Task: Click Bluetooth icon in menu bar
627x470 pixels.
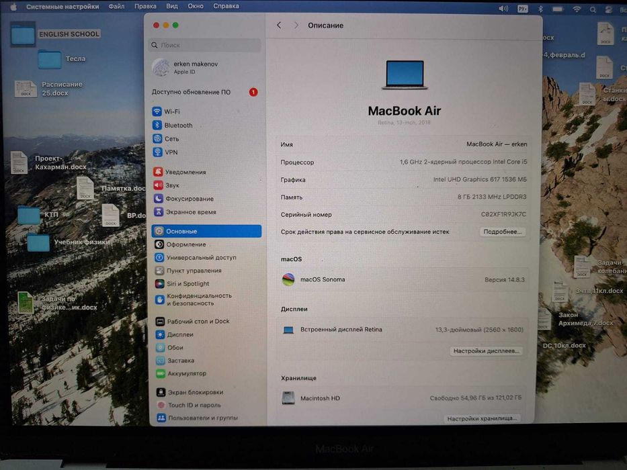Action: [x=540, y=9]
